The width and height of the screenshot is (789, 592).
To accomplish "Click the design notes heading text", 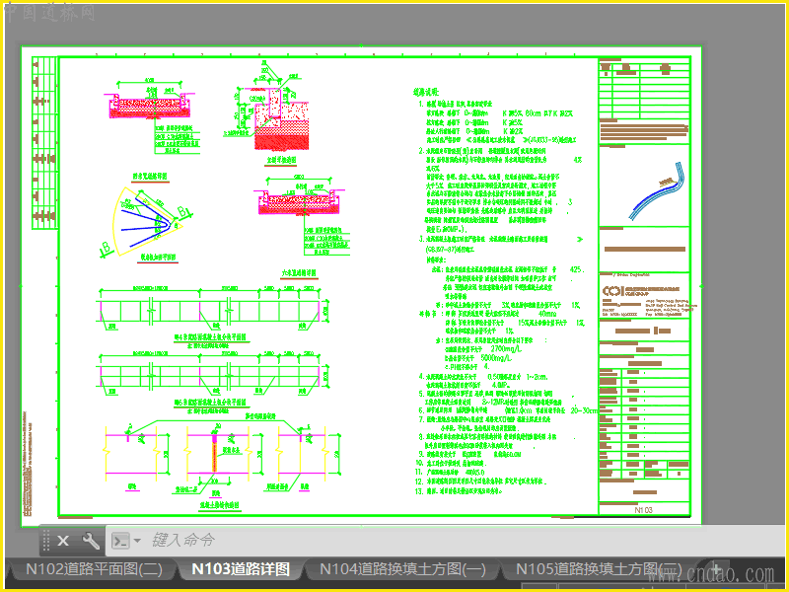I will click(426, 92).
